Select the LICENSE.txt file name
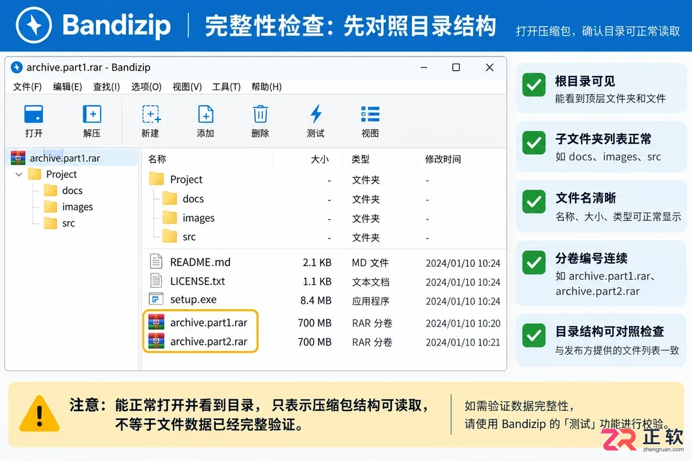692x461 pixels. [198, 281]
